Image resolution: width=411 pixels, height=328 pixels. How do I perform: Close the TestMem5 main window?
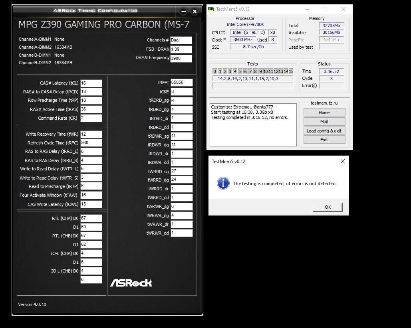343,9
